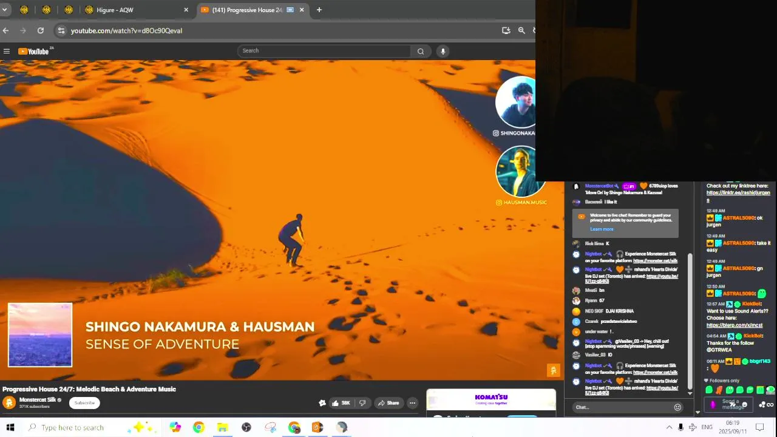Open the more actions ellipsis under video
The height and width of the screenshot is (437, 777).
412,403
